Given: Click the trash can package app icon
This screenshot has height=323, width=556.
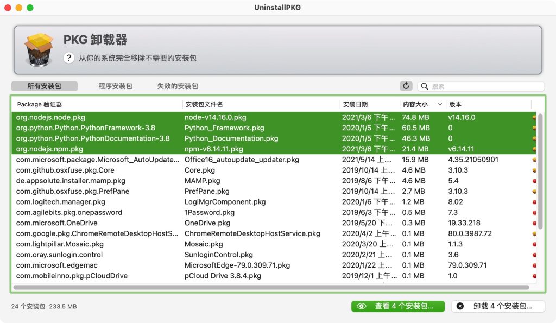Looking at the screenshot, I should pyautogui.click(x=39, y=49).
